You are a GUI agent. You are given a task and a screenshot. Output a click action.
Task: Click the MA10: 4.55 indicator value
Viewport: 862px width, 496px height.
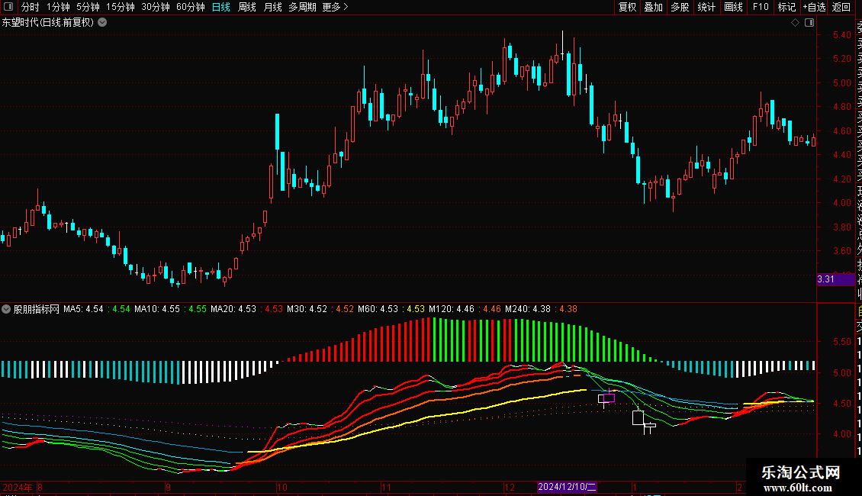tap(157, 309)
